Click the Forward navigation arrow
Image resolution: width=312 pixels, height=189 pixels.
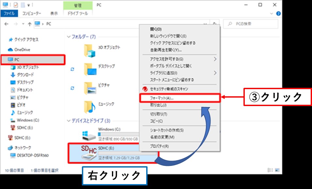point(16,24)
